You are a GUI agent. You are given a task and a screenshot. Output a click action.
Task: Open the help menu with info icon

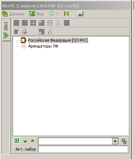click(x=54, y=14)
